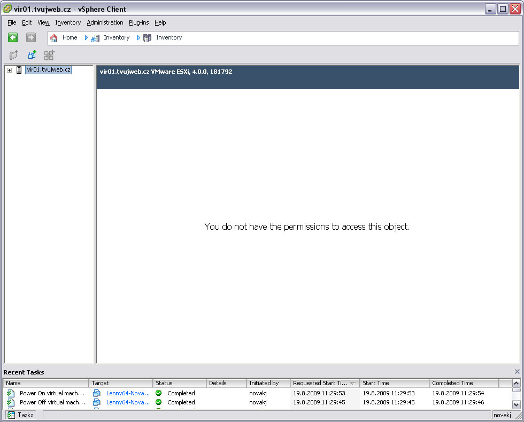Click the New Resource Pool toolbar icon
The height and width of the screenshot is (422, 524).
(x=49, y=55)
